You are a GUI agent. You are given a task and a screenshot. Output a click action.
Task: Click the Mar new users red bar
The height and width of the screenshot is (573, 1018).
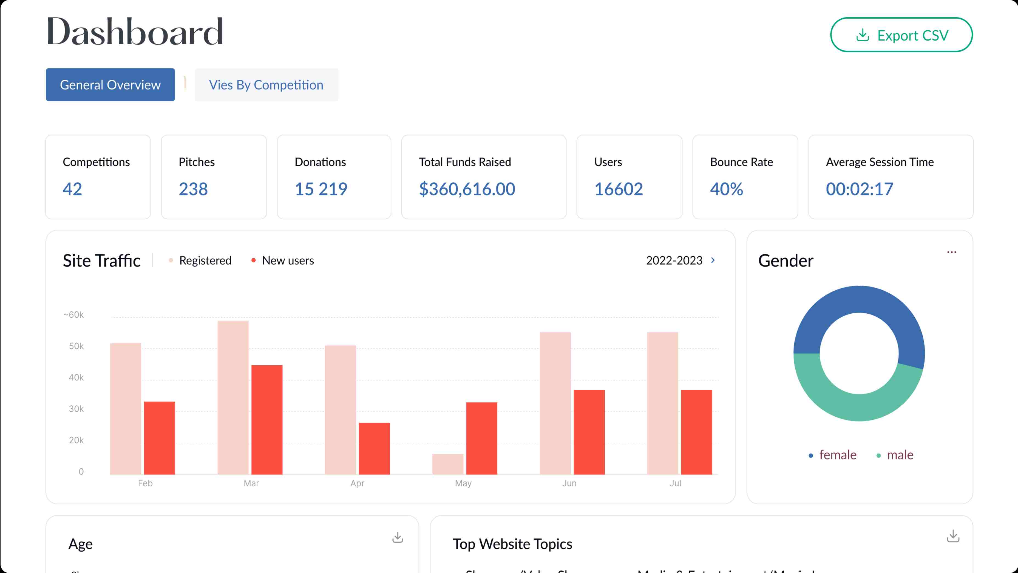pyautogui.click(x=267, y=419)
